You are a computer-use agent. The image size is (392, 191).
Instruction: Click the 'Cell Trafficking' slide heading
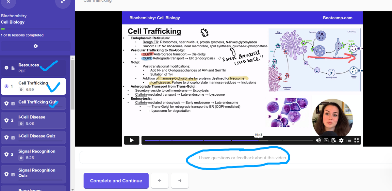(x=154, y=31)
